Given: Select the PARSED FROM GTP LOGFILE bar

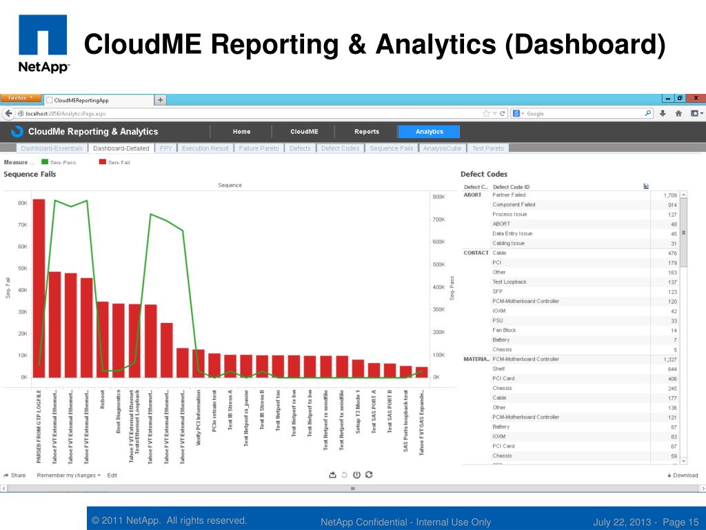Looking at the screenshot, I should pos(39,288).
